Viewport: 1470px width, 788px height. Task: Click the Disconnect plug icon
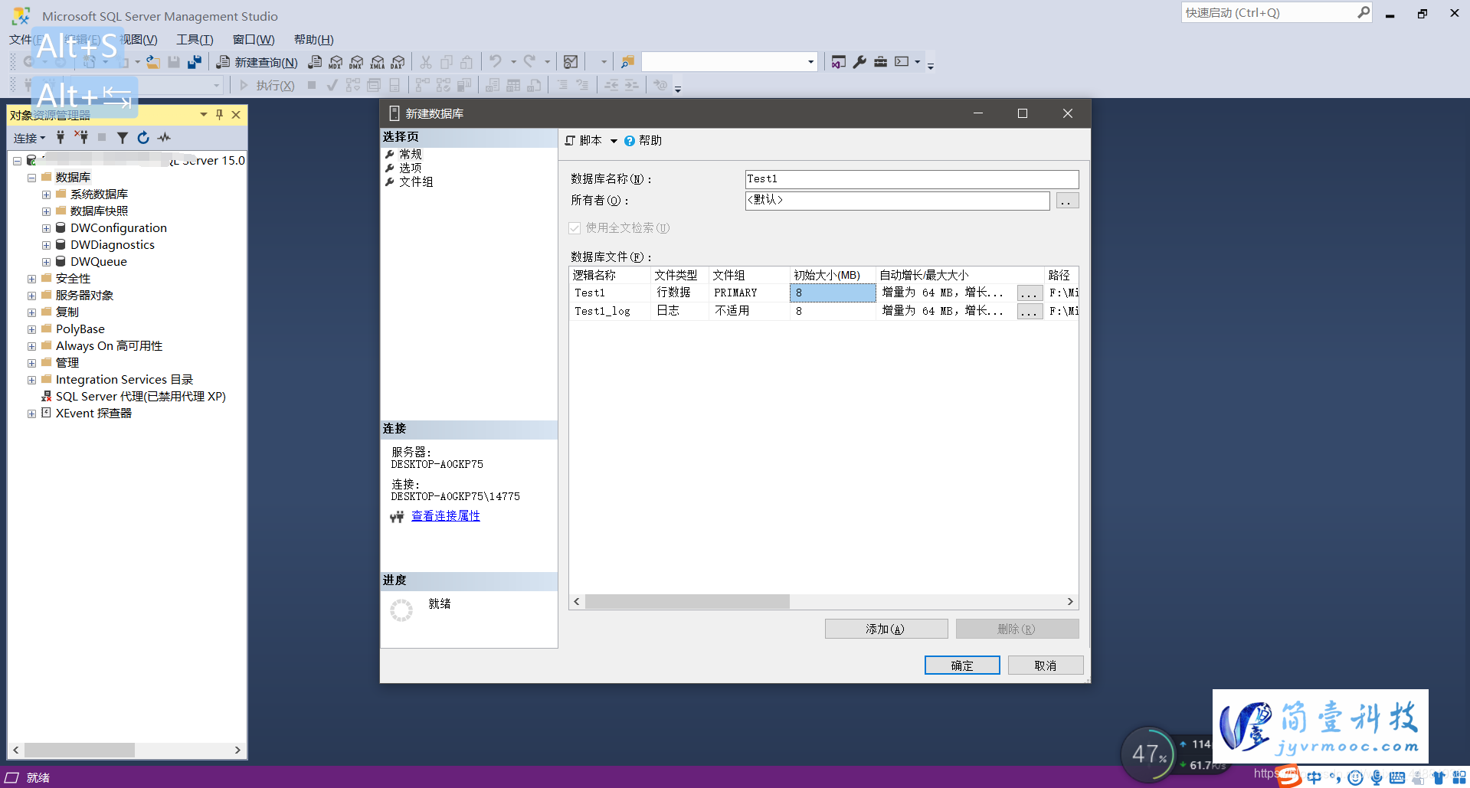pos(81,138)
